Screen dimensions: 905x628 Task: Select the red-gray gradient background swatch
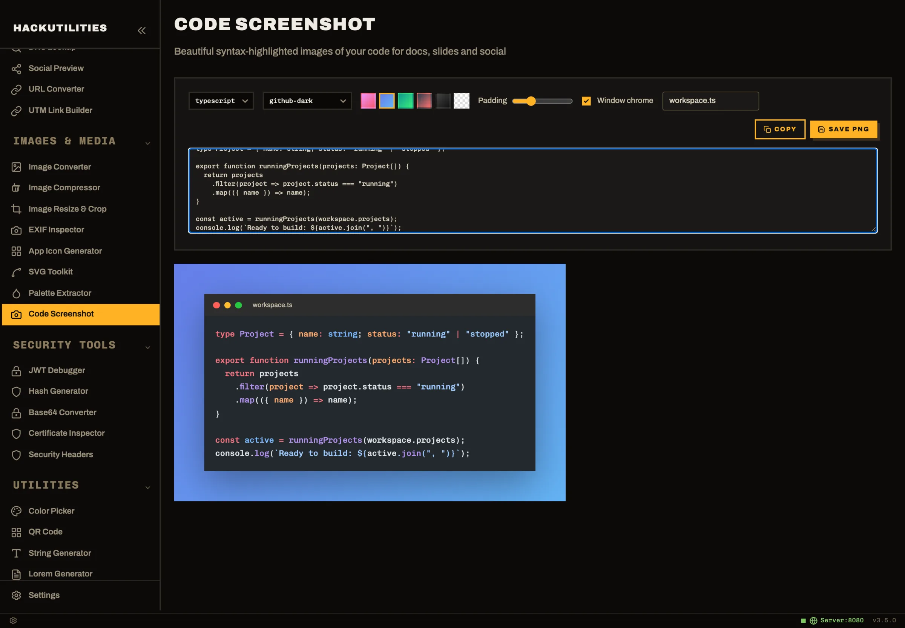point(424,101)
